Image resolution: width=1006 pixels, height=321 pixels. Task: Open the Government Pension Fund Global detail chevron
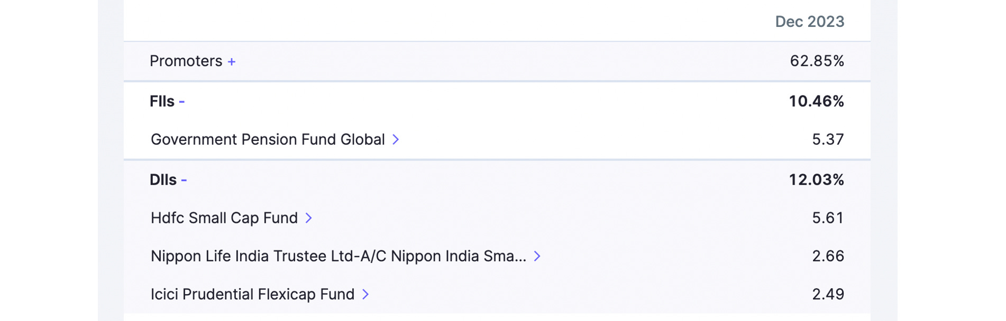(x=396, y=140)
